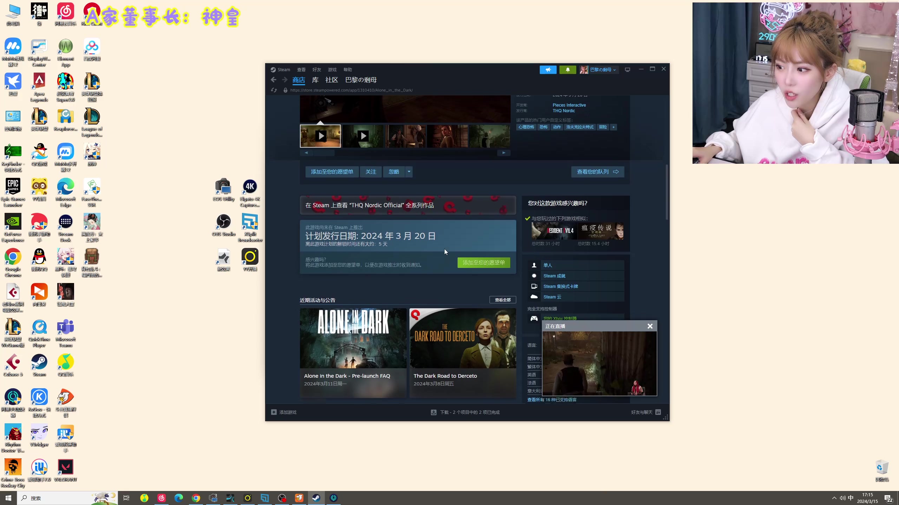899x505 pixels.
Task: Click the 单人 single-player feature
Action: 576,265
